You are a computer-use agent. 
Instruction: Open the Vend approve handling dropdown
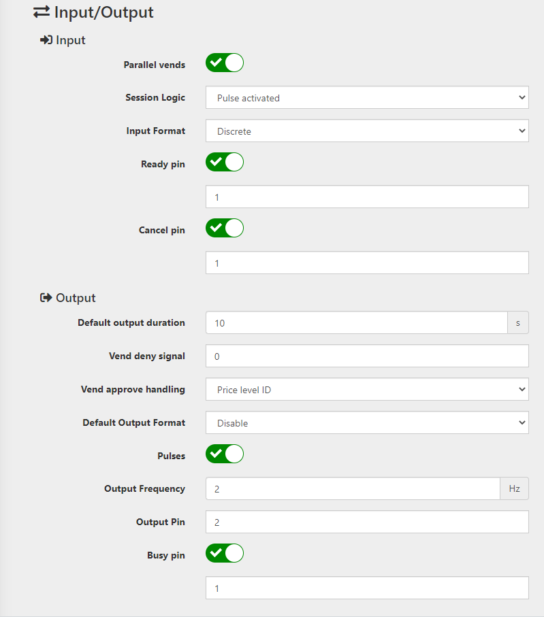[x=367, y=390]
